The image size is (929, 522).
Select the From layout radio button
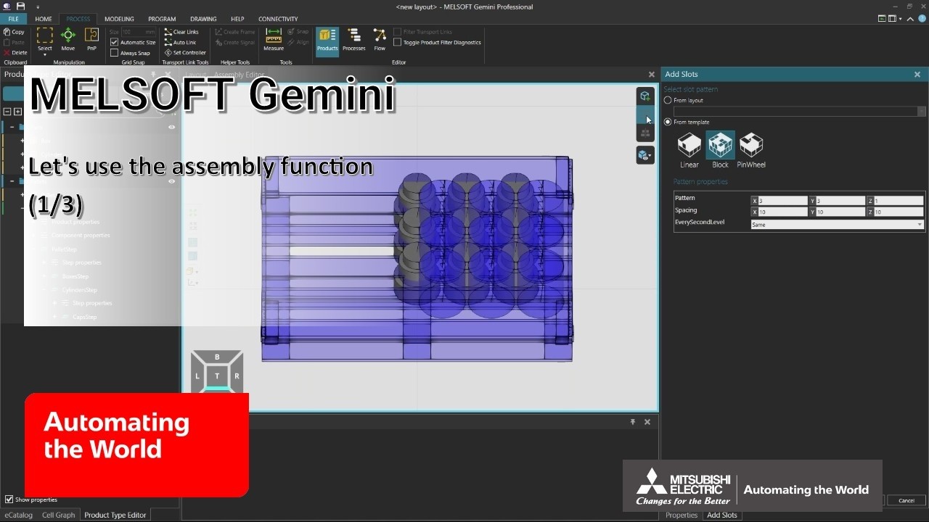tap(668, 100)
